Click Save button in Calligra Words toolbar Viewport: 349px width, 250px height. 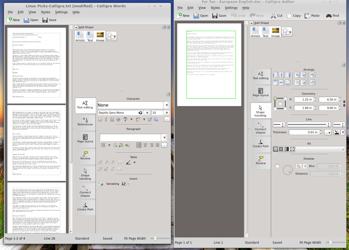(x=49, y=20)
